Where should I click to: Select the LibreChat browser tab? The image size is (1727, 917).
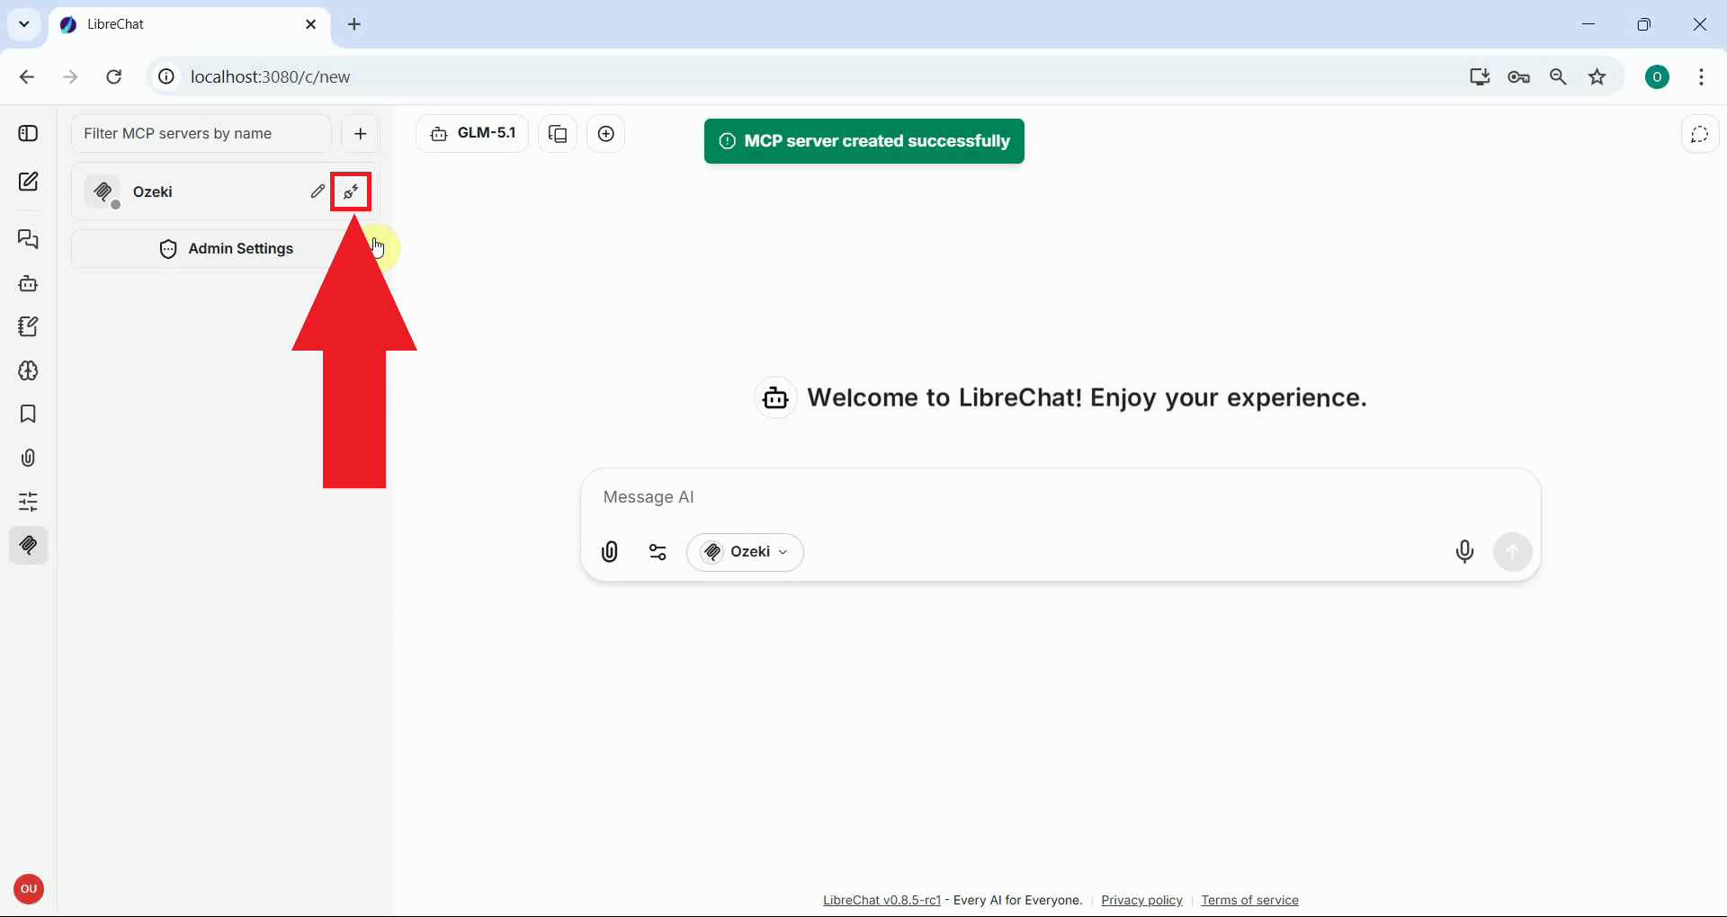click(190, 24)
